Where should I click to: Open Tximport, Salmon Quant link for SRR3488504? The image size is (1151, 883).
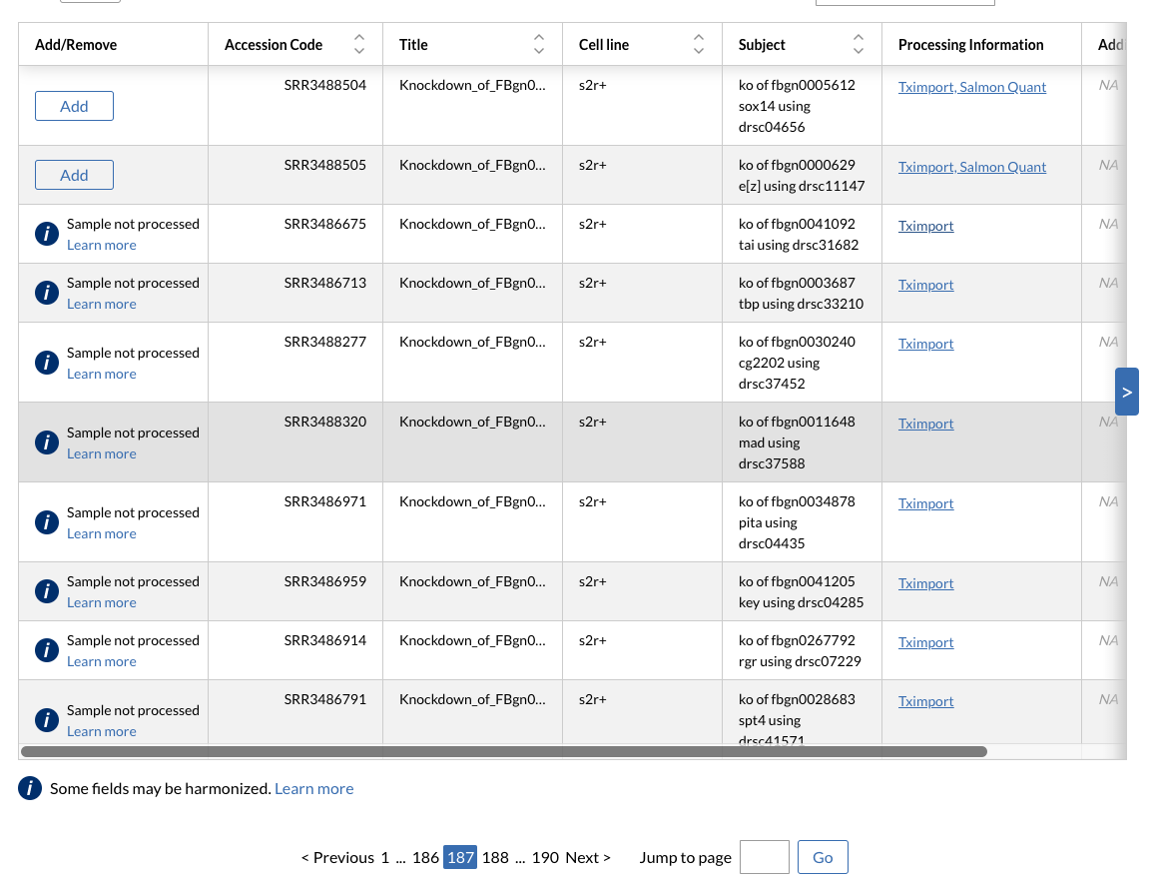click(x=972, y=87)
